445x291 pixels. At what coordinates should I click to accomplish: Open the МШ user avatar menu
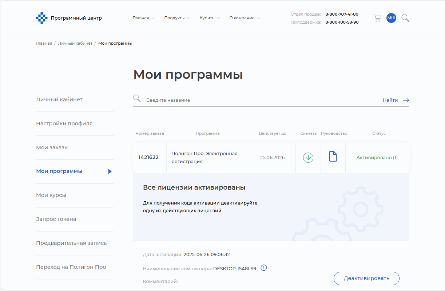point(391,18)
